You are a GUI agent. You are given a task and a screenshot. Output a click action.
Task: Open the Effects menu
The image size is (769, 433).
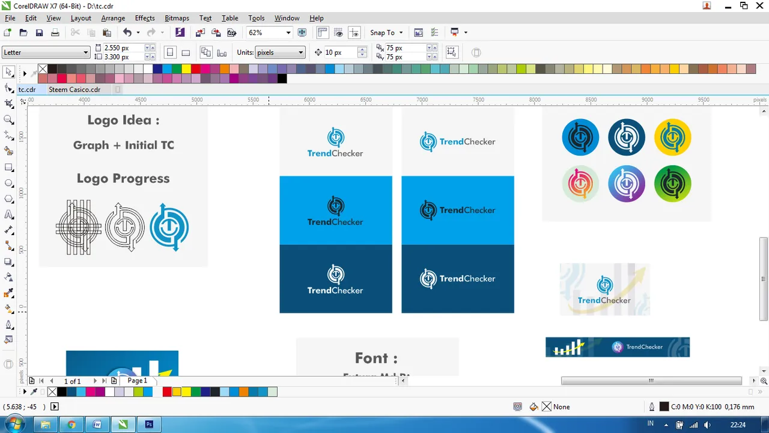[x=145, y=18]
